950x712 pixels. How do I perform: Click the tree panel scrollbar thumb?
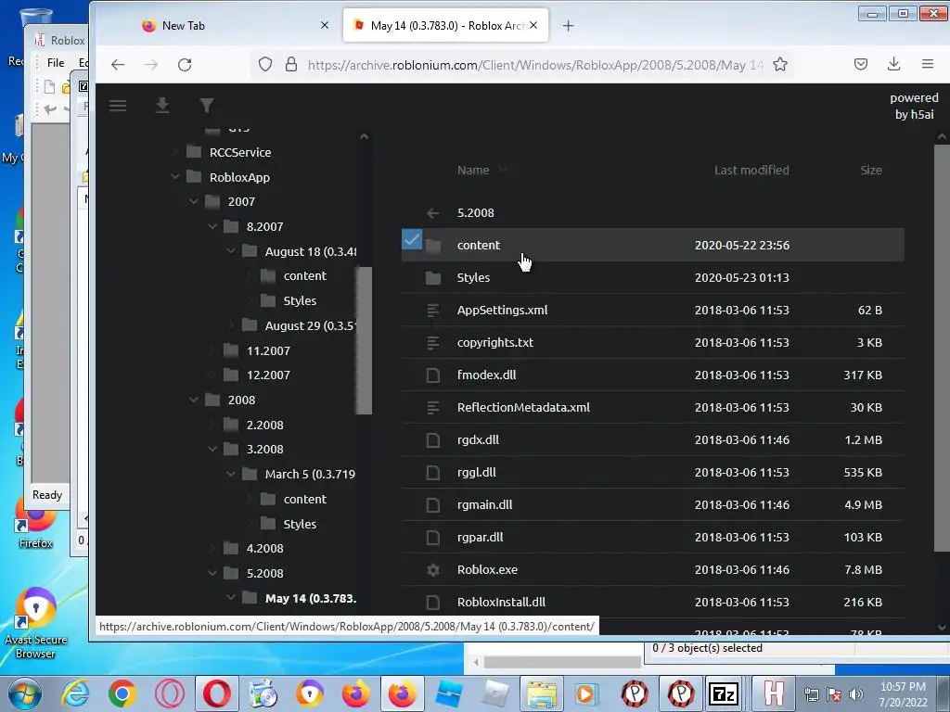tap(364, 340)
